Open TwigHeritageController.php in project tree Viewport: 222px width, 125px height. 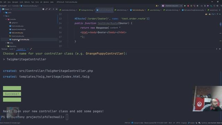click(x=20, y=40)
